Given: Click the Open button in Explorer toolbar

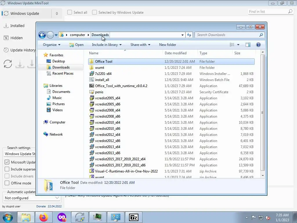Looking at the screenshot, I should pyautogui.click(x=76, y=44).
